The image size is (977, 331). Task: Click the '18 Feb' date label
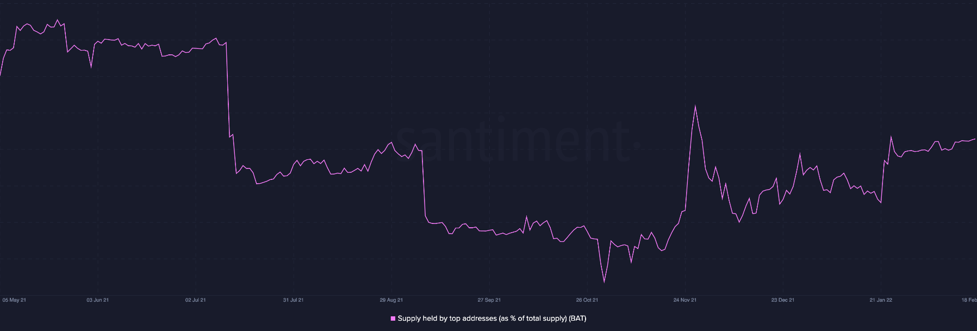(969, 300)
